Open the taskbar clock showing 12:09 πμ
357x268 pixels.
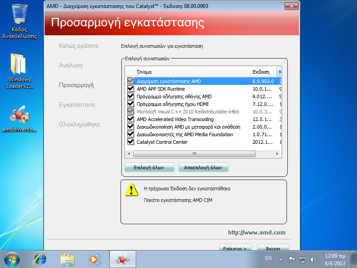coord(335,260)
